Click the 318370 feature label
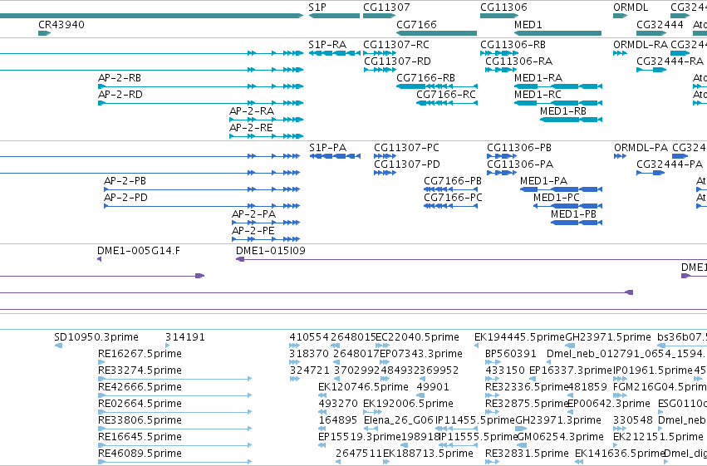The width and height of the screenshot is (707, 466). (309, 353)
